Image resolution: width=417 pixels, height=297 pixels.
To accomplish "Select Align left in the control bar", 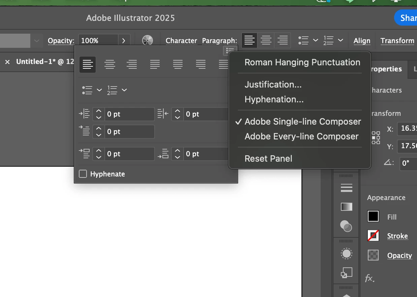I will [249, 40].
